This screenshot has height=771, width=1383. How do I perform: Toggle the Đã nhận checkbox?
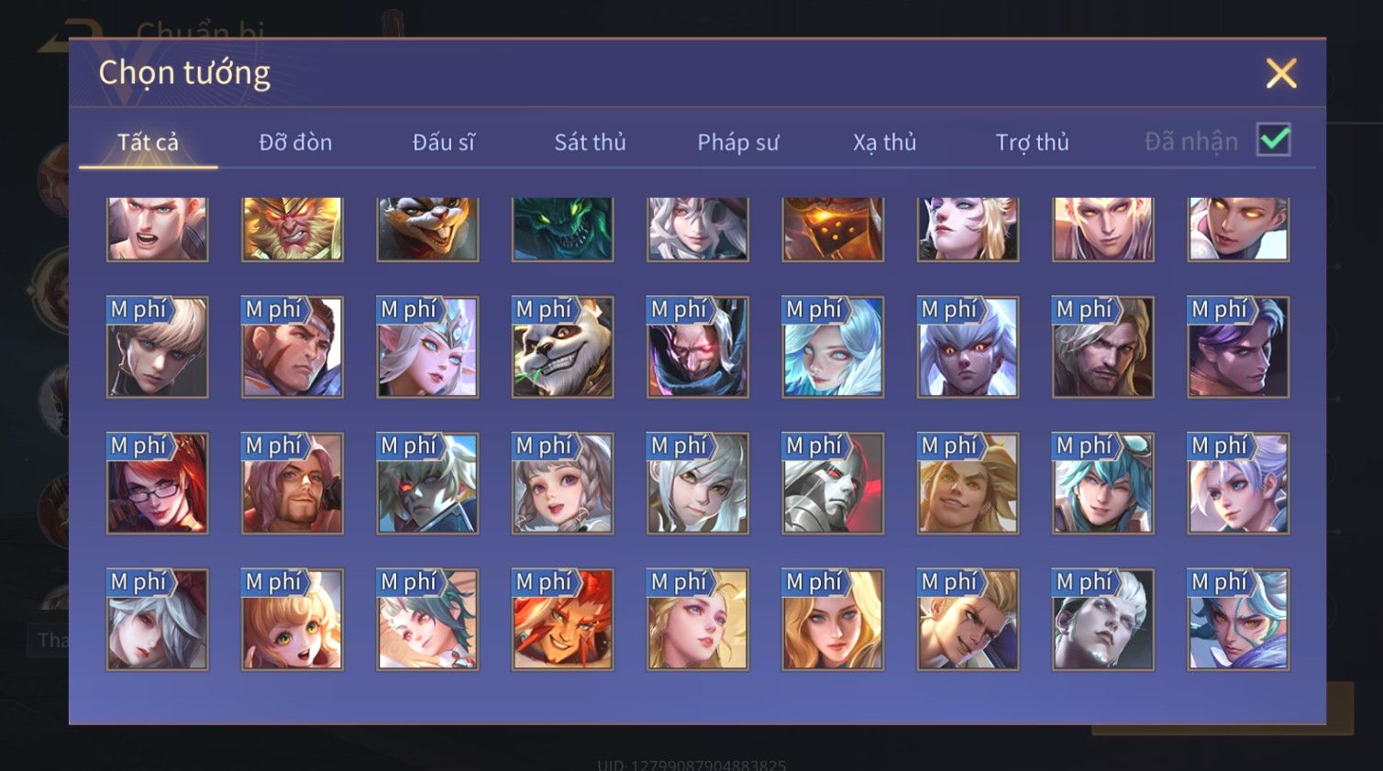click(1274, 140)
